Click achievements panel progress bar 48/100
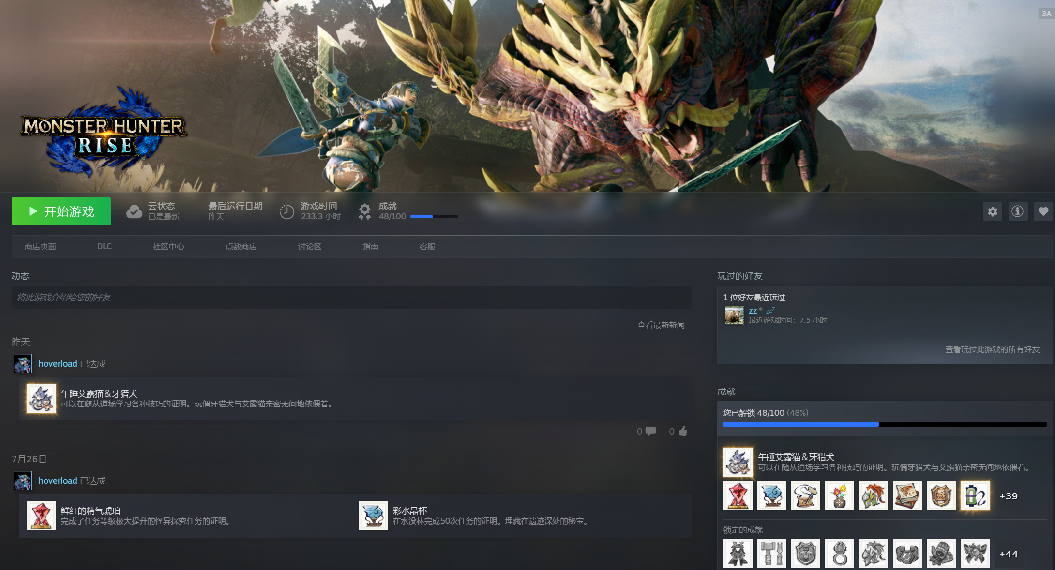1055x570 pixels. pyautogui.click(x=885, y=424)
